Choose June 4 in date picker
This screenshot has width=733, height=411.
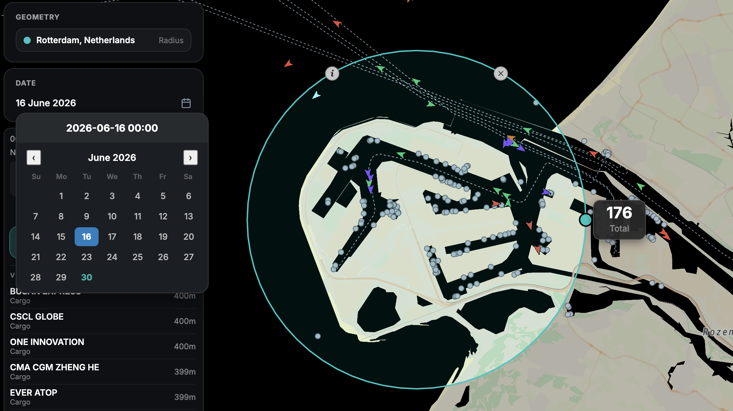tap(138, 196)
